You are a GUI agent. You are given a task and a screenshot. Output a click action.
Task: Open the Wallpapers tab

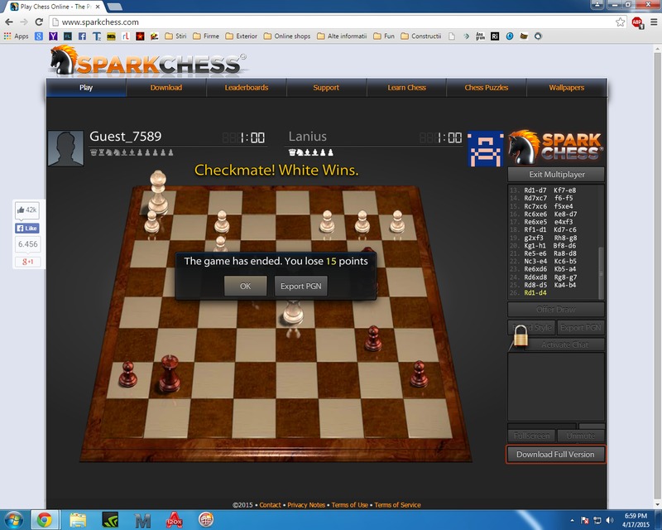click(567, 88)
